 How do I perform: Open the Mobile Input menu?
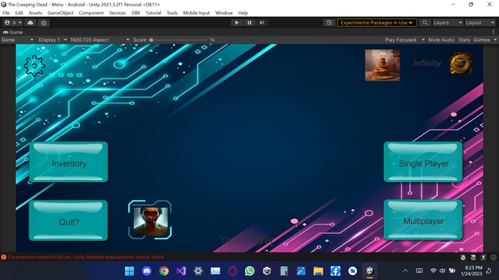pos(196,13)
